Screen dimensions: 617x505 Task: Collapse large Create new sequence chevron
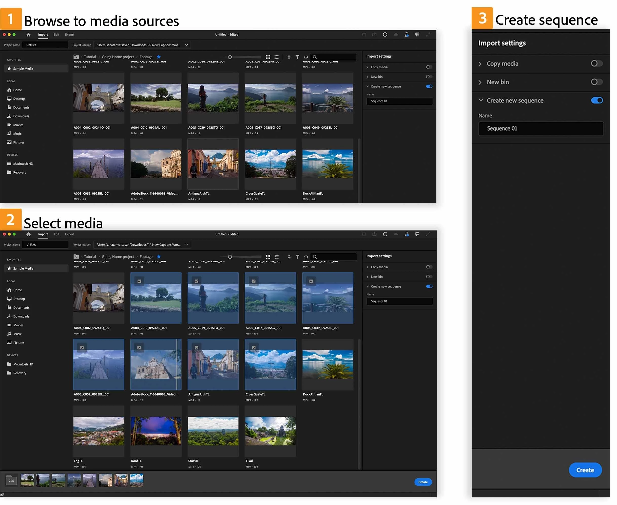tap(481, 100)
